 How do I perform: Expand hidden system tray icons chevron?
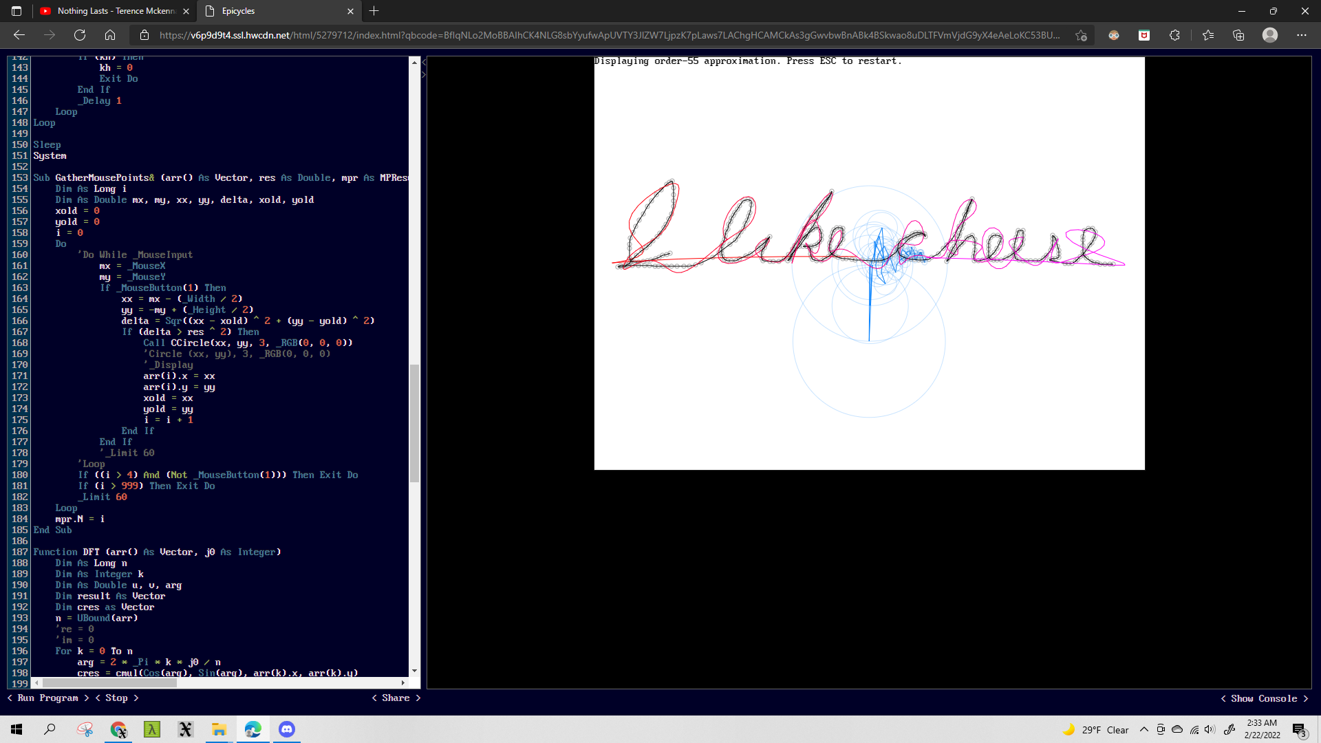pos(1143,730)
